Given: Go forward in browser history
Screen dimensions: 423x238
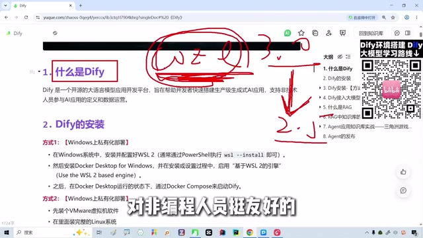Looking at the screenshot, I should 16,17.
